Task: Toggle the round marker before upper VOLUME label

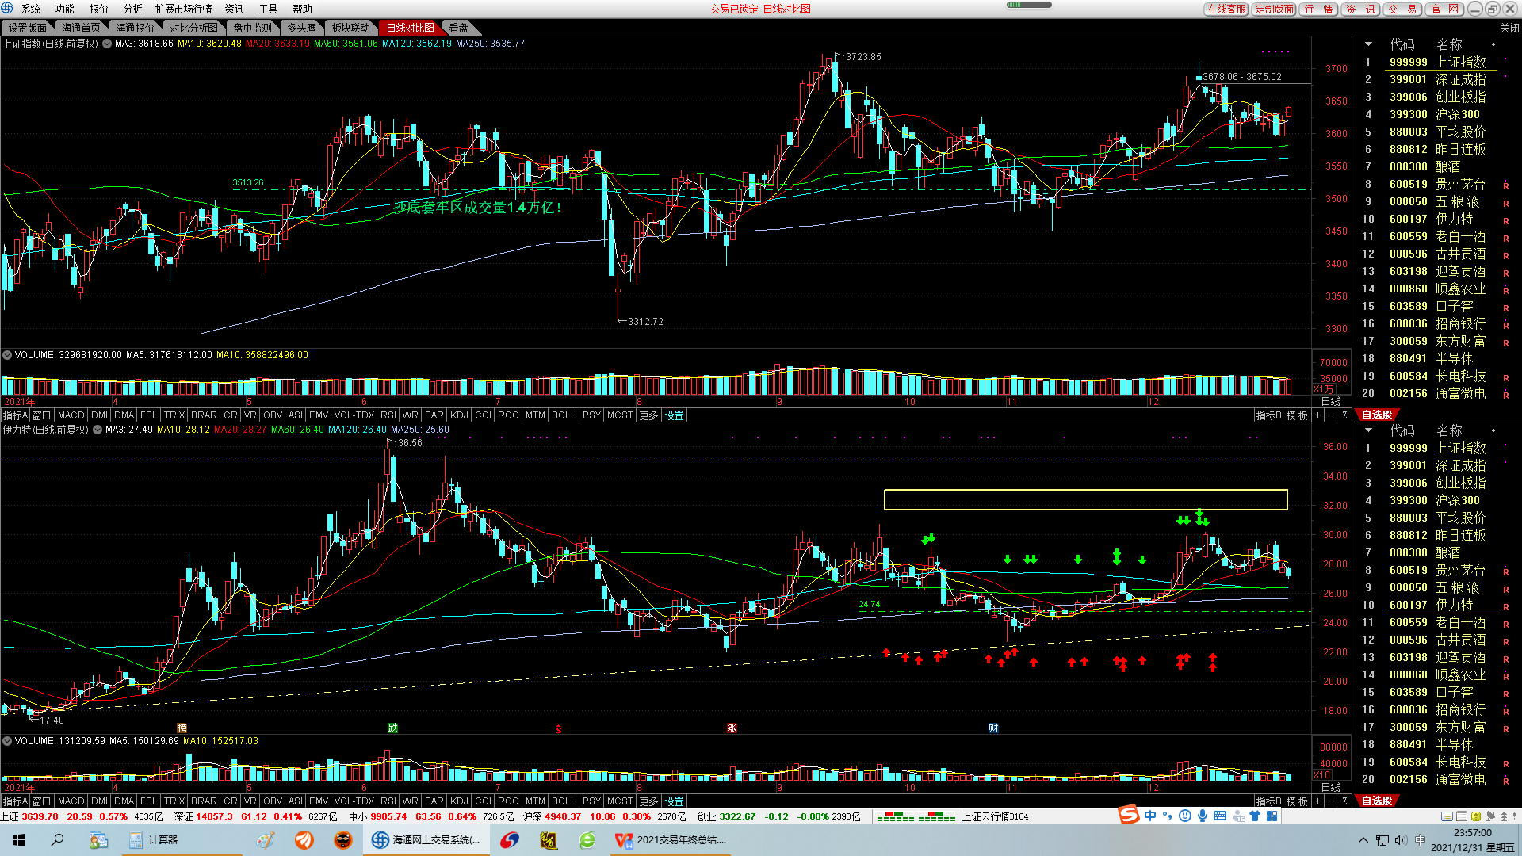Action: click(7, 355)
